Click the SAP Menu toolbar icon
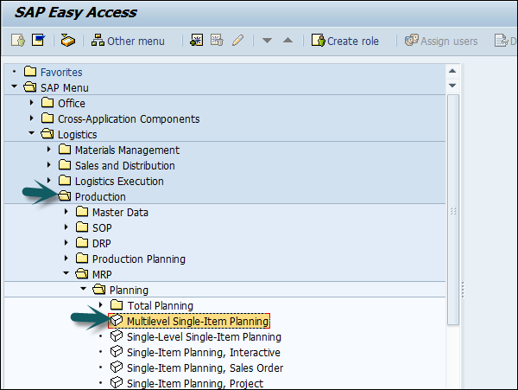This screenshot has height=390, width=518. (x=38, y=41)
